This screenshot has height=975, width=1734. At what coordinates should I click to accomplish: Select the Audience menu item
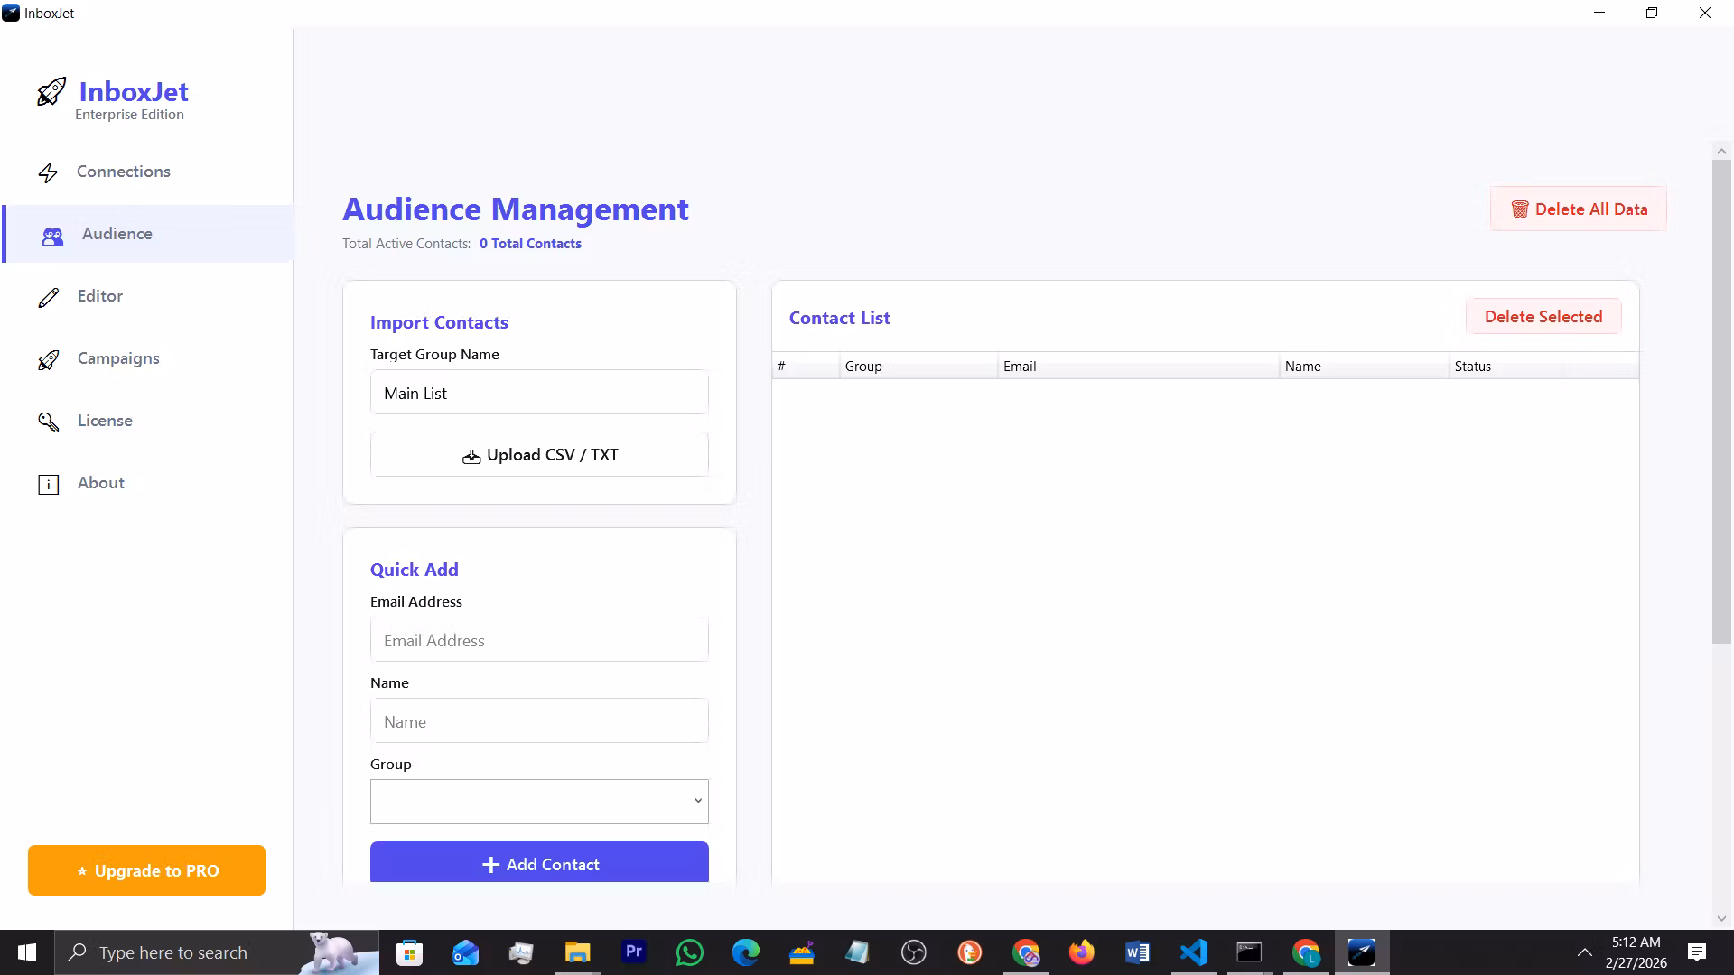tap(148, 234)
